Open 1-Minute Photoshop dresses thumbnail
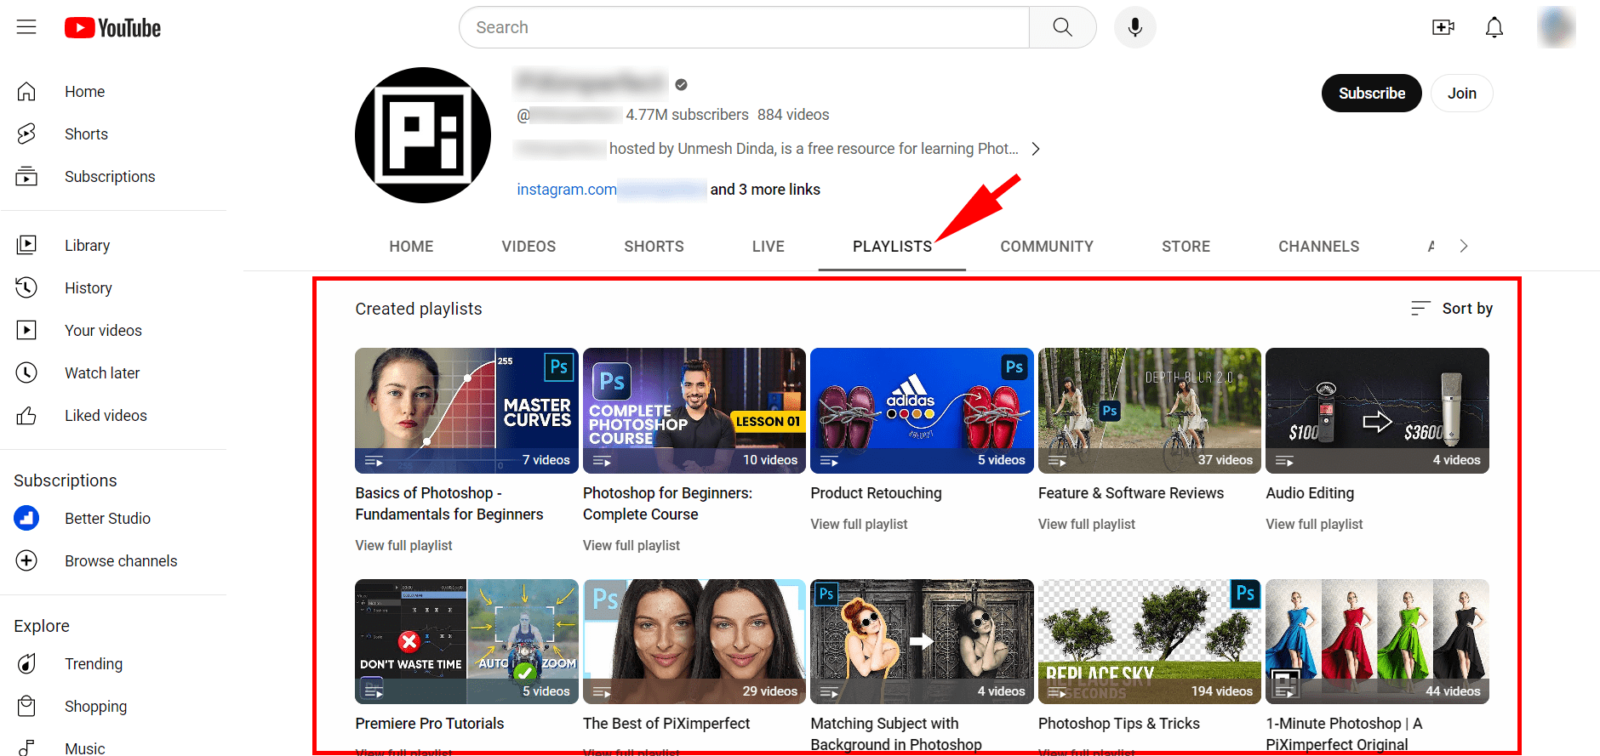 (1377, 641)
